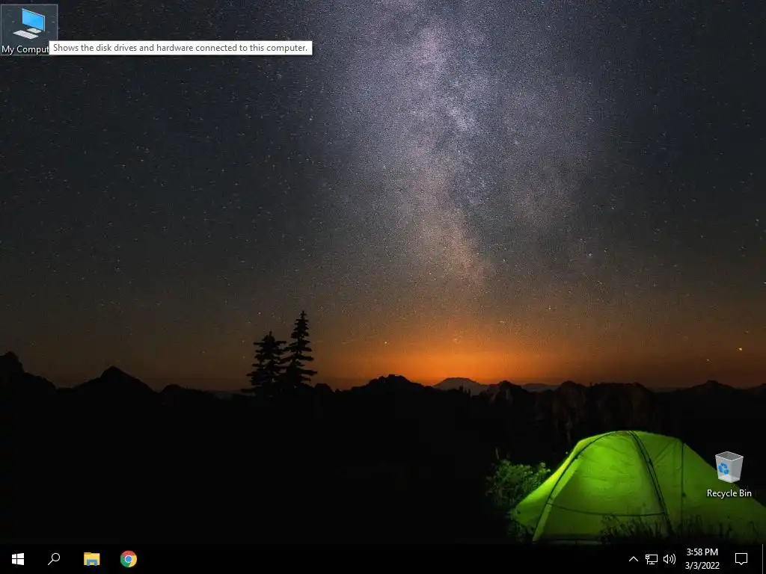The image size is (766, 574).
Task: Show hidden system tray icons
Action: pyautogui.click(x=633, y=559)
